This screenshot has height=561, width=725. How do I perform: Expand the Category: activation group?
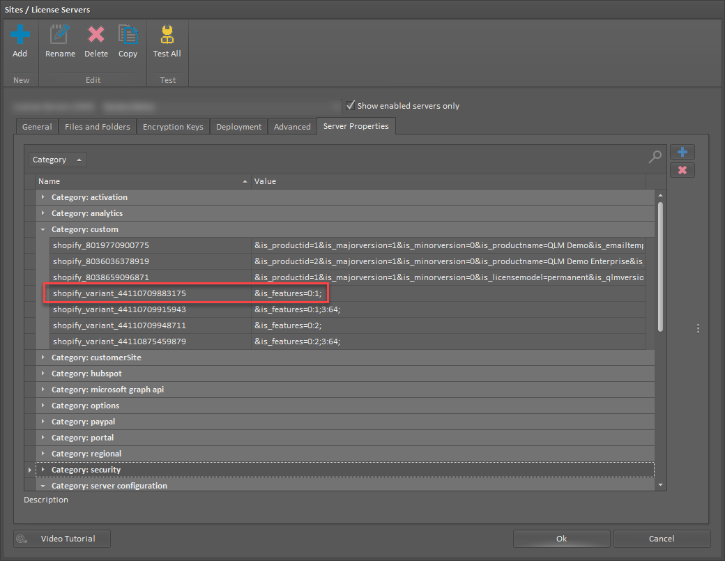click(x=43, y=197)
